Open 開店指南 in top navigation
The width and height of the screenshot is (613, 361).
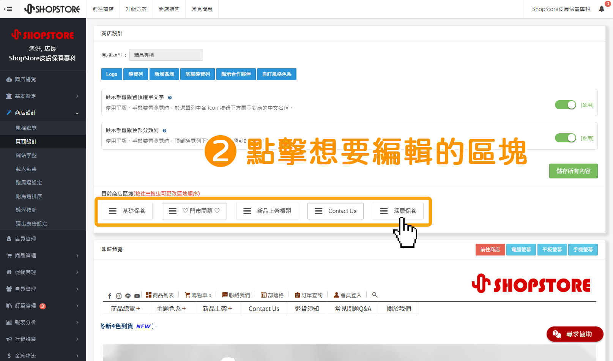click(169, 9)
